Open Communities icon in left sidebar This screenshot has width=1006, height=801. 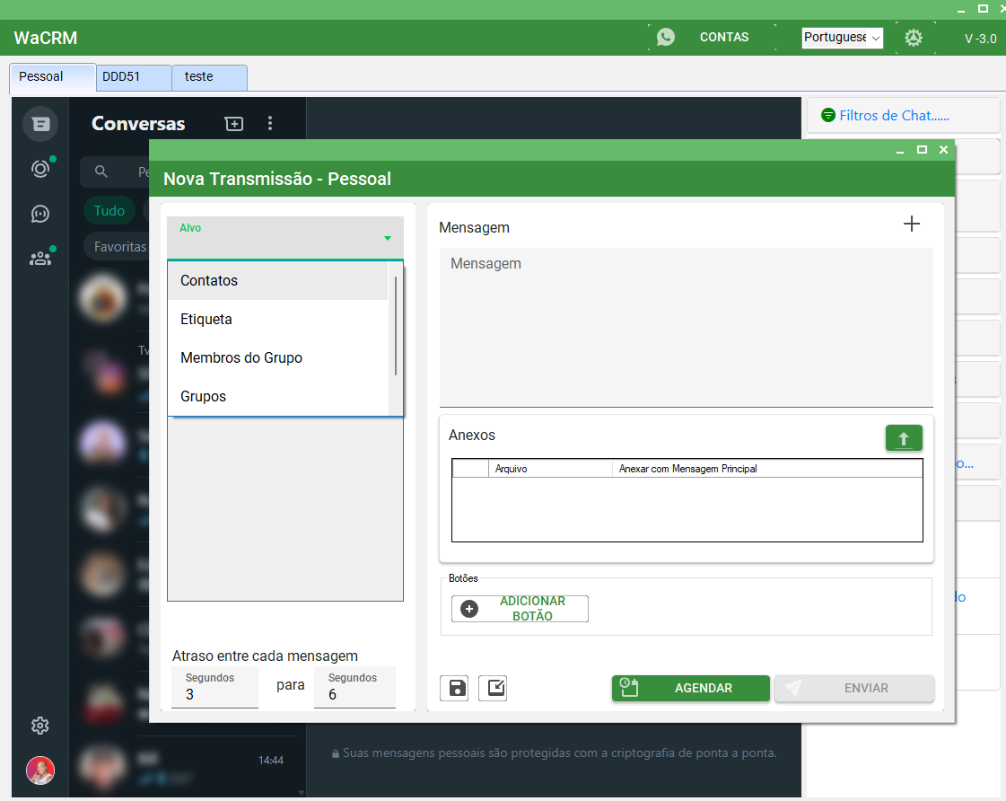40,259
